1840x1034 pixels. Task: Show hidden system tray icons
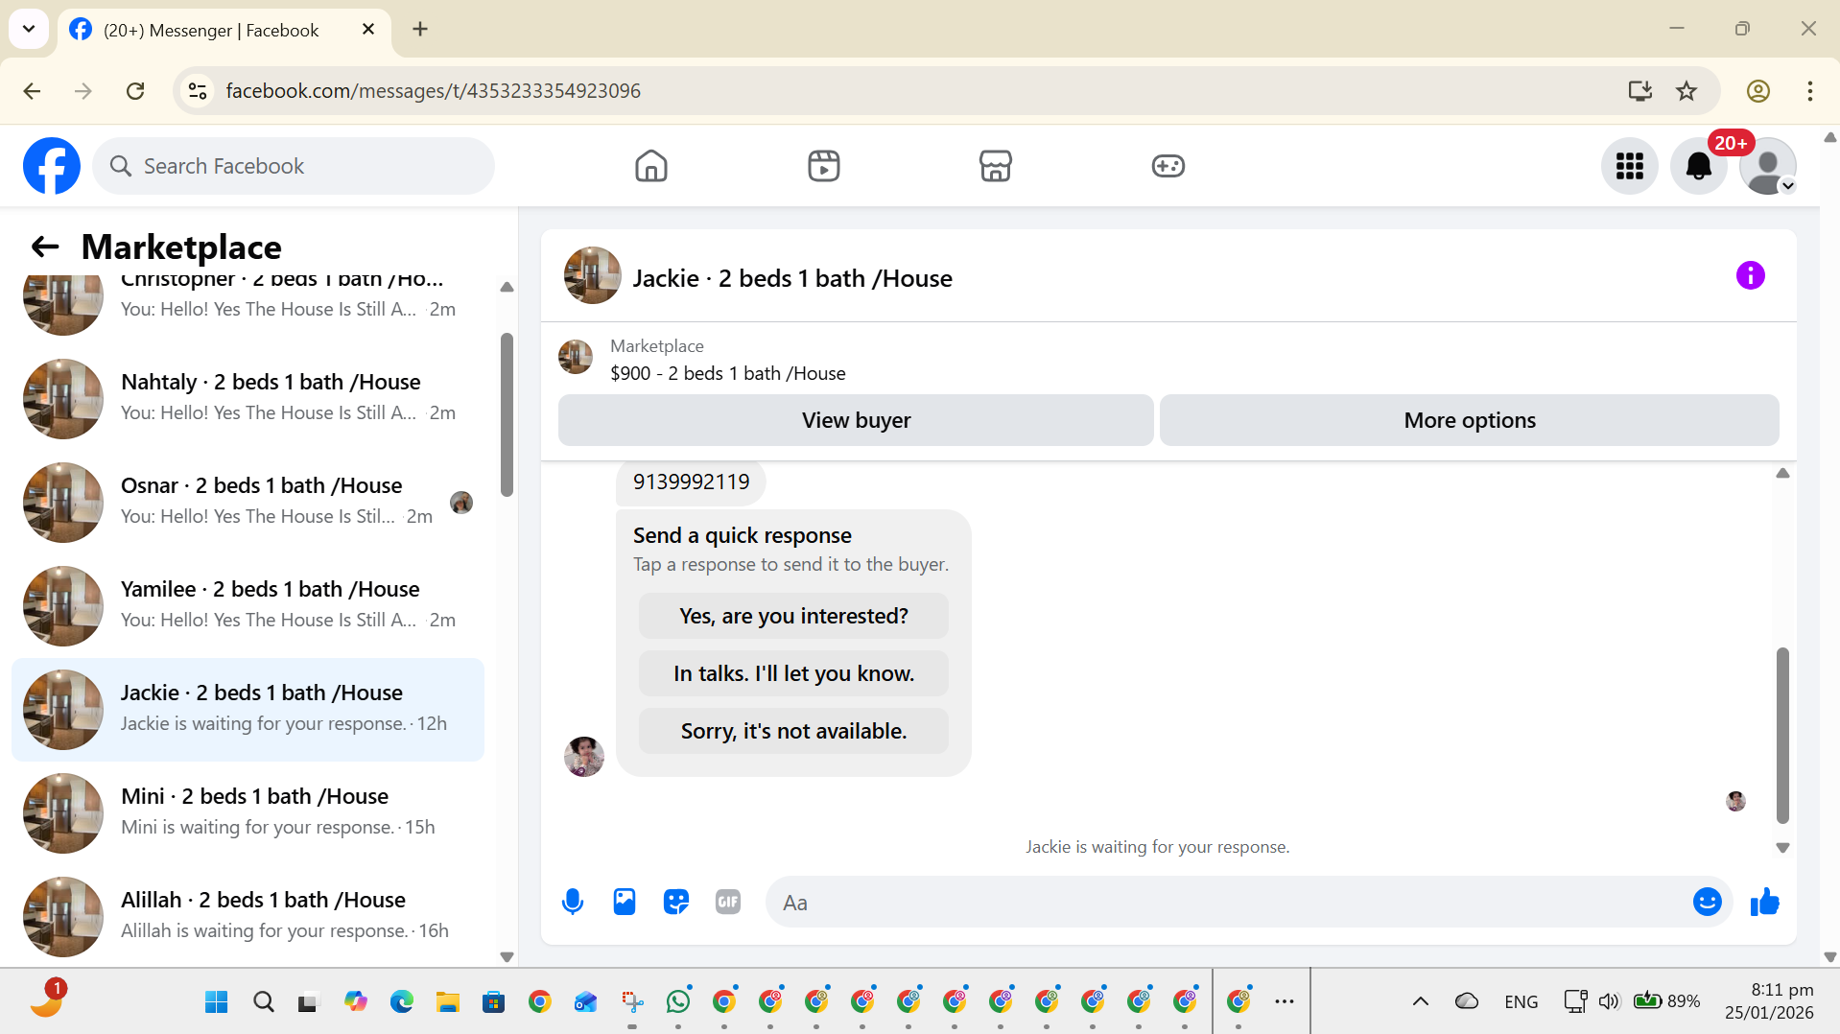pos(1421,1001)
